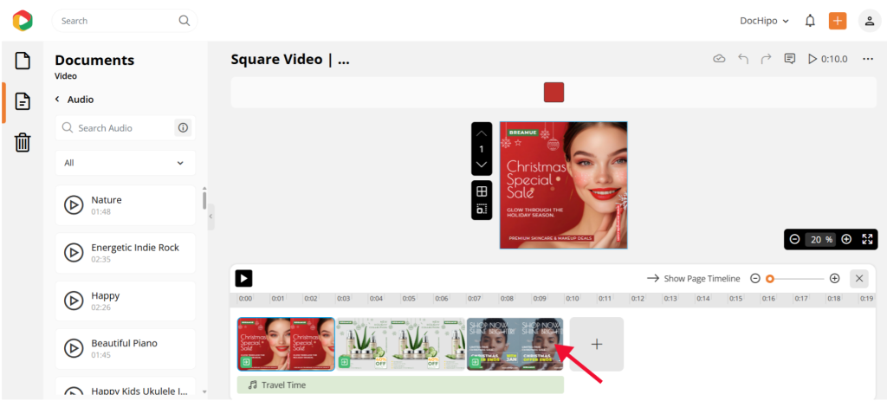Open the page grid view icon
The image size is (887, 401).
point(482,191)
